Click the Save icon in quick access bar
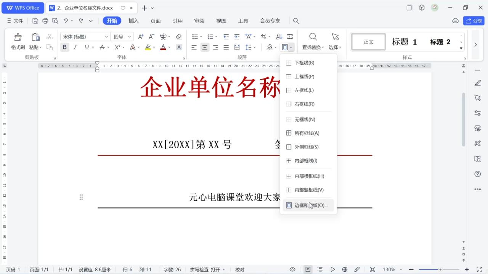The image size is (488, 274). [x=35, y=21]
